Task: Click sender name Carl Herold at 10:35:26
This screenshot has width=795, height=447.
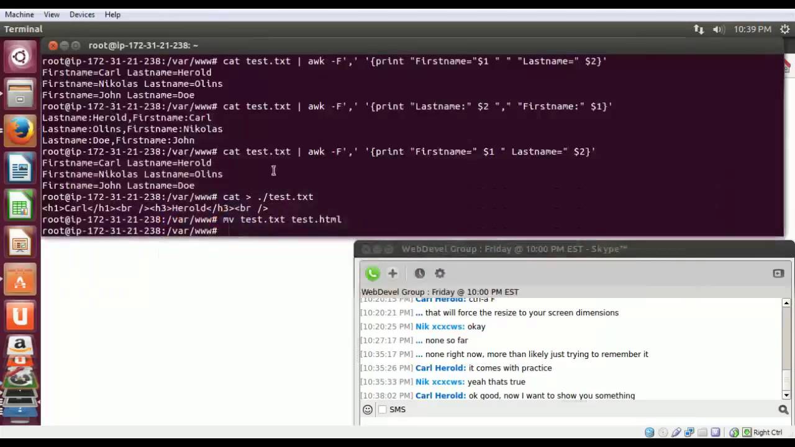Action: [440, 368]
